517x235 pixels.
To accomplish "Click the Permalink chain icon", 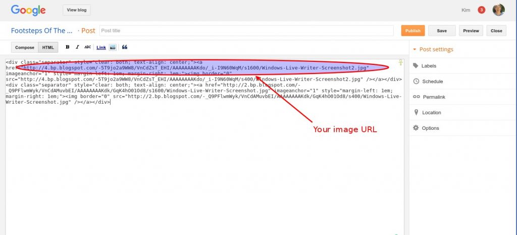I will click(x=417, y=97).
